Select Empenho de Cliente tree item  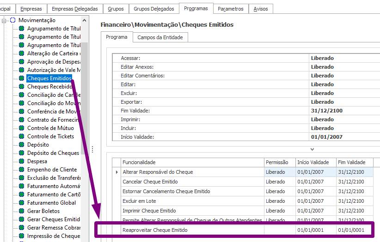click(52, 170)
